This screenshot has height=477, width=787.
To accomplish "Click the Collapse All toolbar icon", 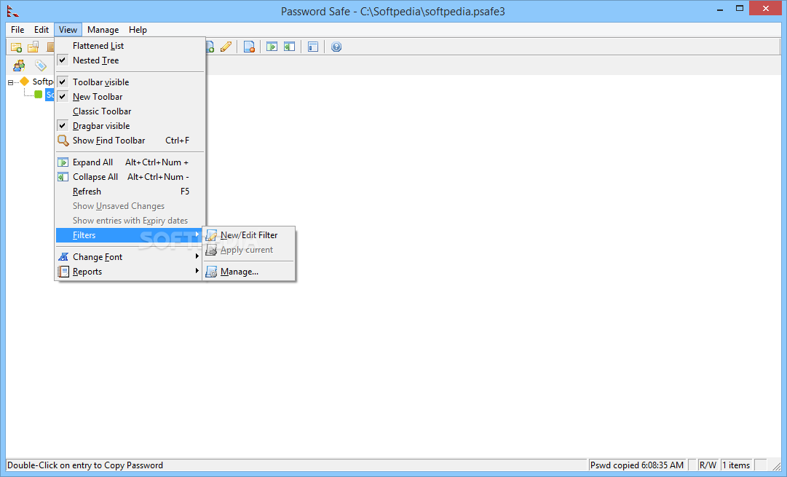I will pyautogui.click(x=290, y=47).
